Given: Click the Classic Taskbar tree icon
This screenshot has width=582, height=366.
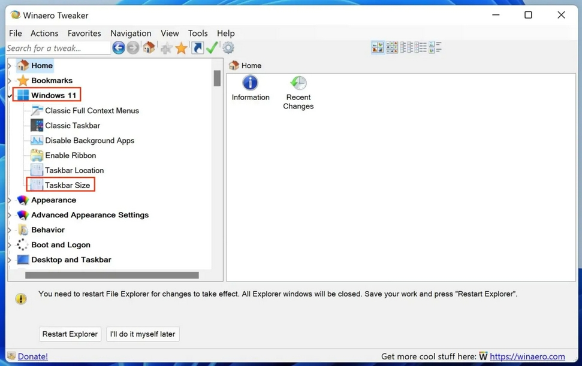Looking at the screenshot, I should 37,125.
